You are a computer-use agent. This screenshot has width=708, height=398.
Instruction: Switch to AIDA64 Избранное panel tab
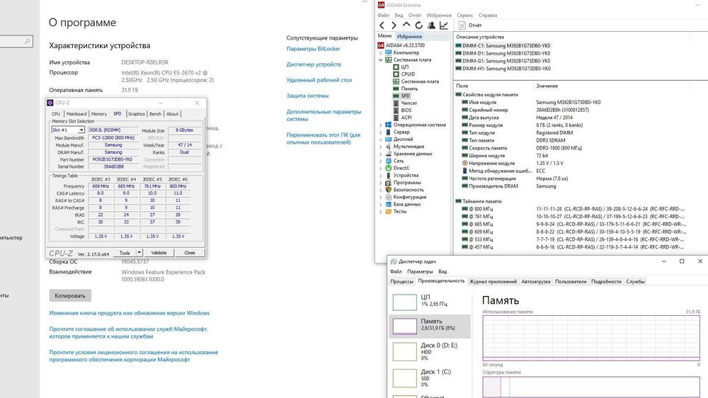tap(409, 36)
